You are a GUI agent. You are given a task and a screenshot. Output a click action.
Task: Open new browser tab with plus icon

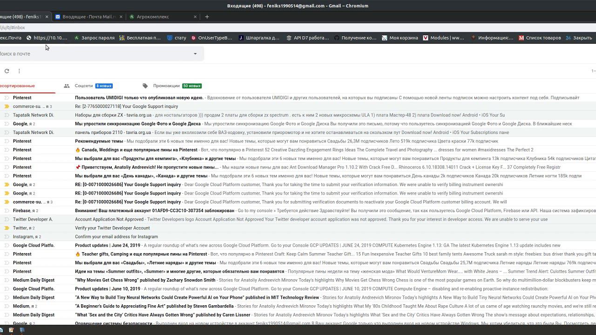click(207, 17)
